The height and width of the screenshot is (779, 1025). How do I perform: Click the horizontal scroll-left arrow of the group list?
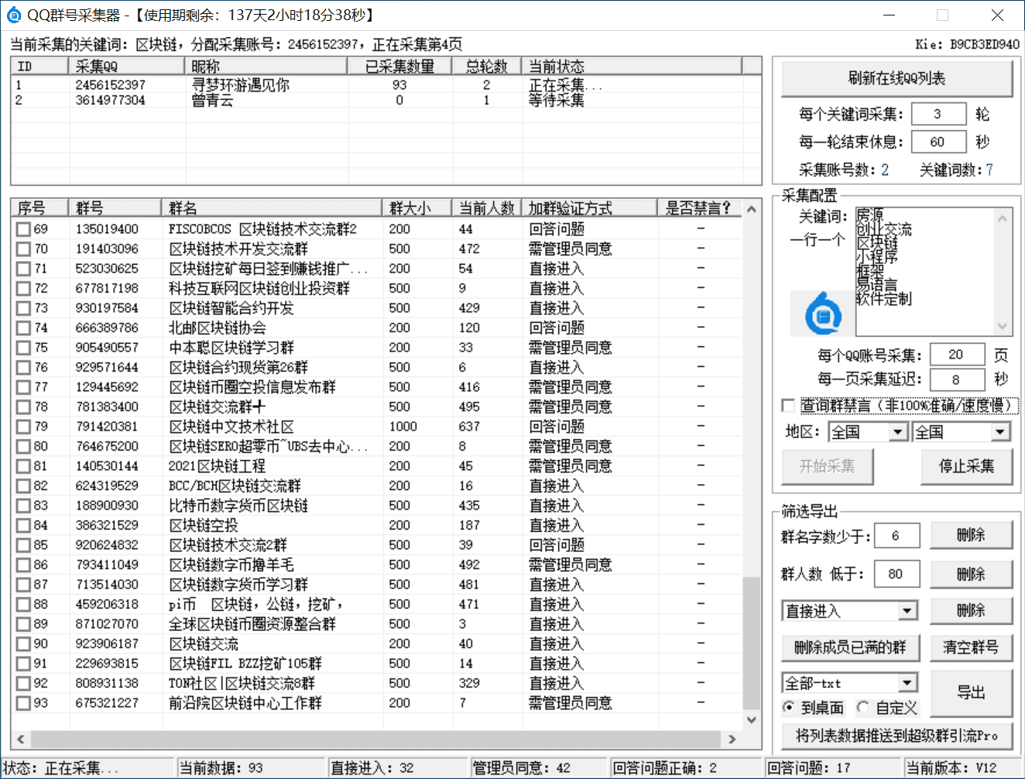point(20,739)
